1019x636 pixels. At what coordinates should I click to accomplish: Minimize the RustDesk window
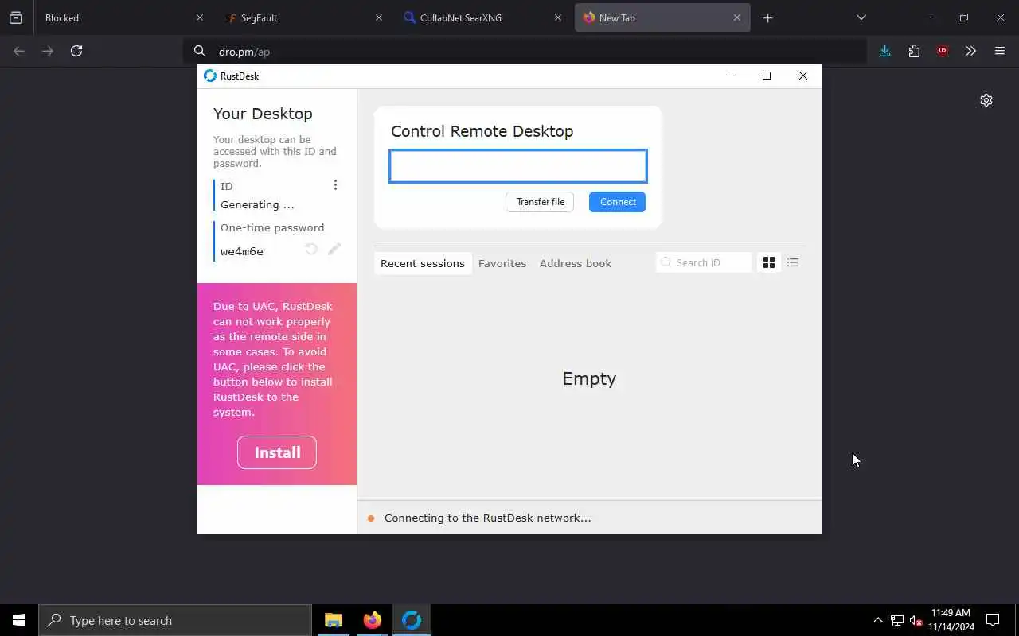pos(731,76)
